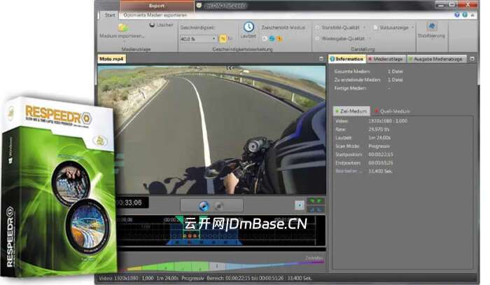Click the grey center handle of the speed slider
This screenshot has height=285, width=490.
pyautogui.click(x=217, y=266)
